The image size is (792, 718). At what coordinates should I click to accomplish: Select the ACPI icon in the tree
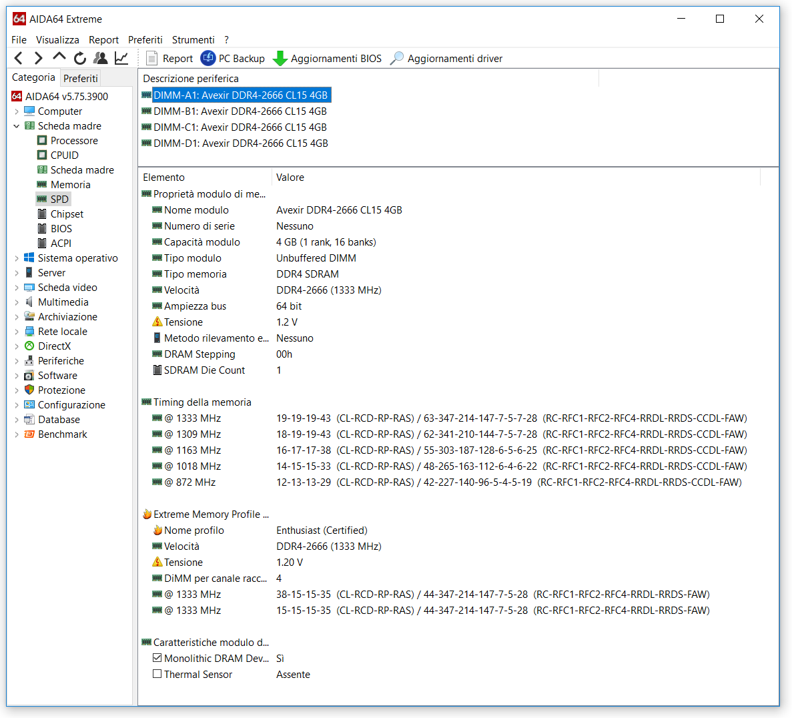click(x=42, y=243)
